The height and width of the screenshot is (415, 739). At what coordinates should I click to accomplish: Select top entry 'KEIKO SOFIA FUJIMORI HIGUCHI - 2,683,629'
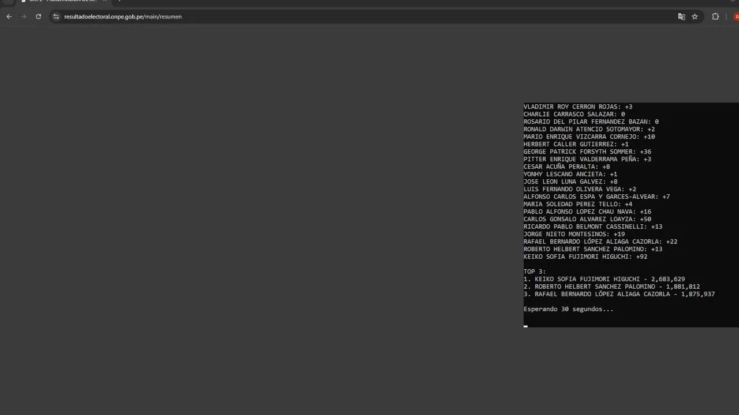coord(604,279)
